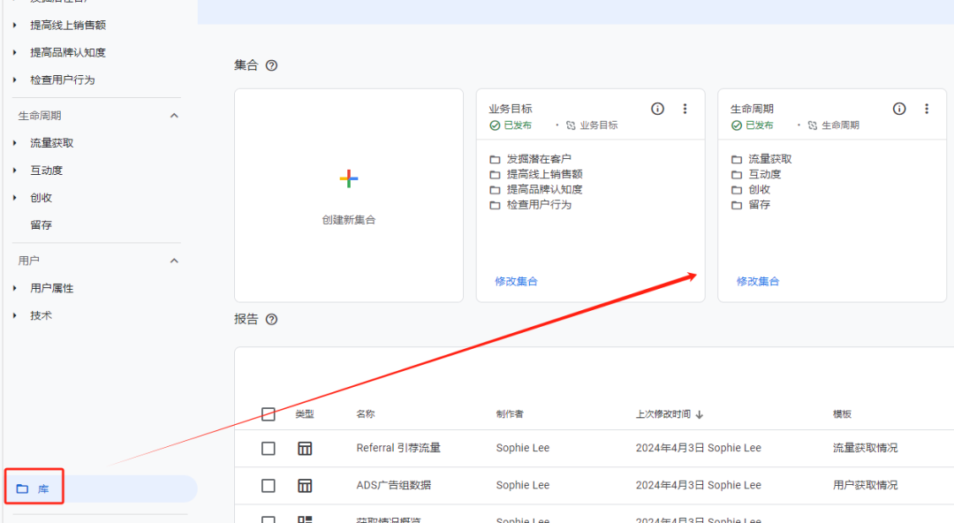Viewport: 954px width, 523px height.
Task: Open 留存 report in sidebar
Action: [41, 225]
